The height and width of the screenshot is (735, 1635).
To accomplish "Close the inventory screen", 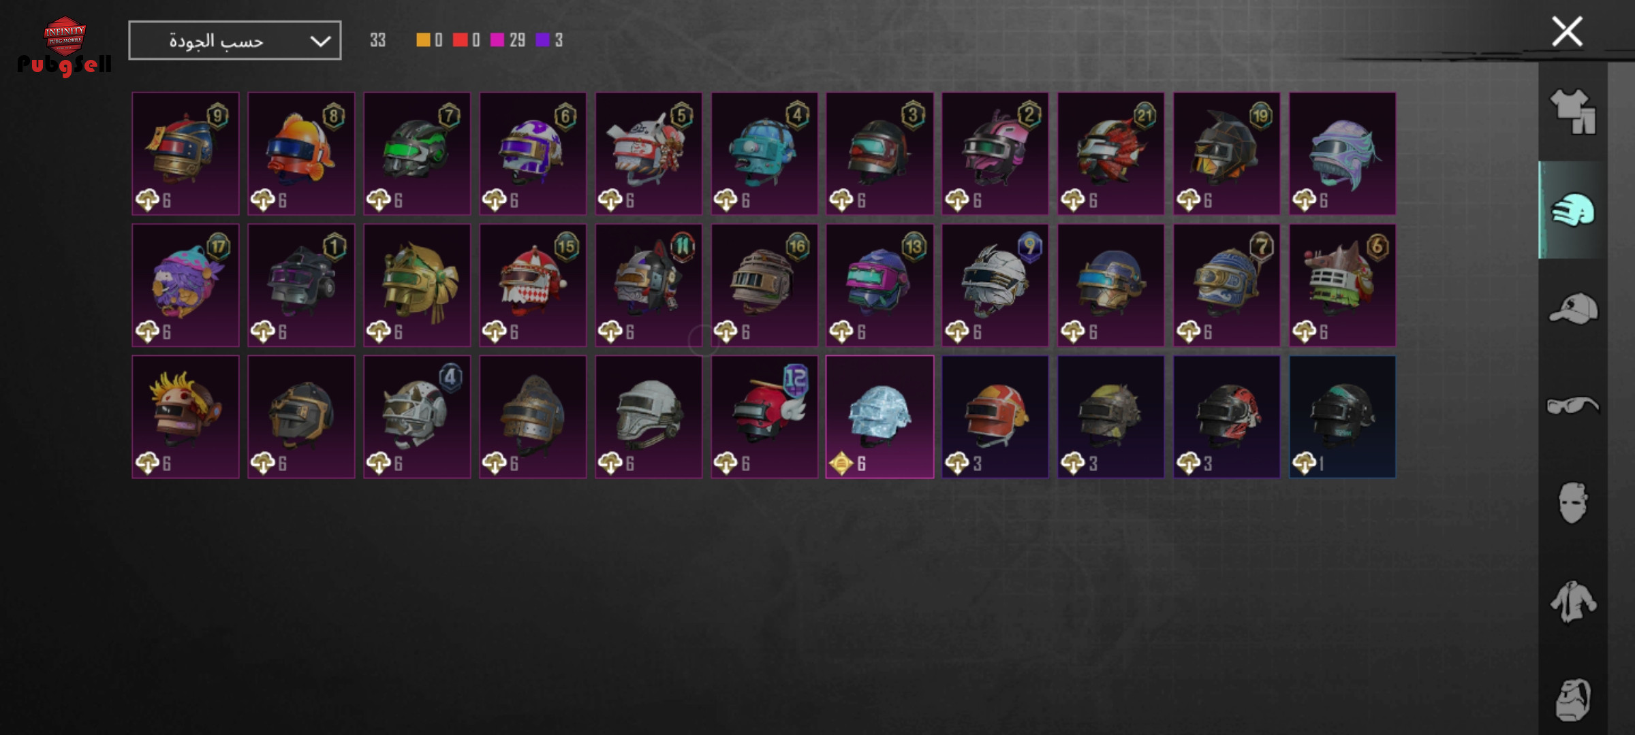I will 1567,32.
